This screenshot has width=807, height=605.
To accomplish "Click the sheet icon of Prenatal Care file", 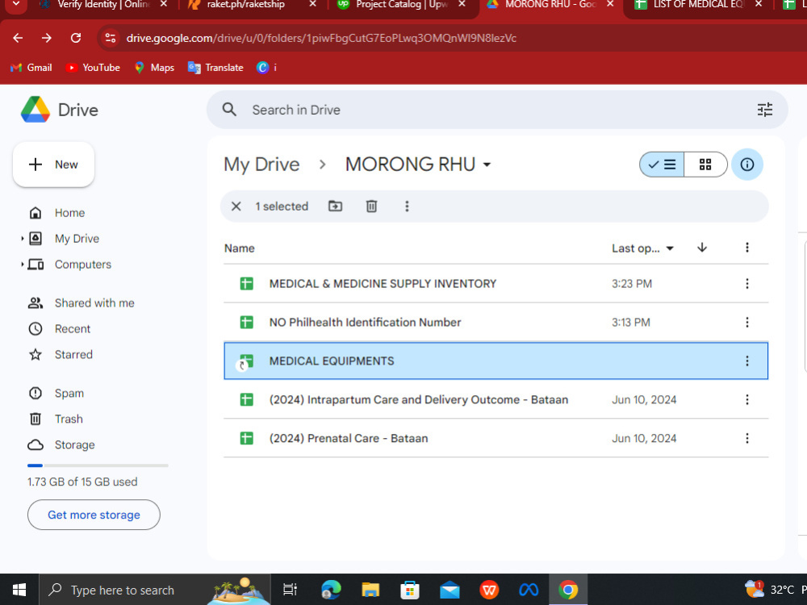I will [x=246, y=438].
